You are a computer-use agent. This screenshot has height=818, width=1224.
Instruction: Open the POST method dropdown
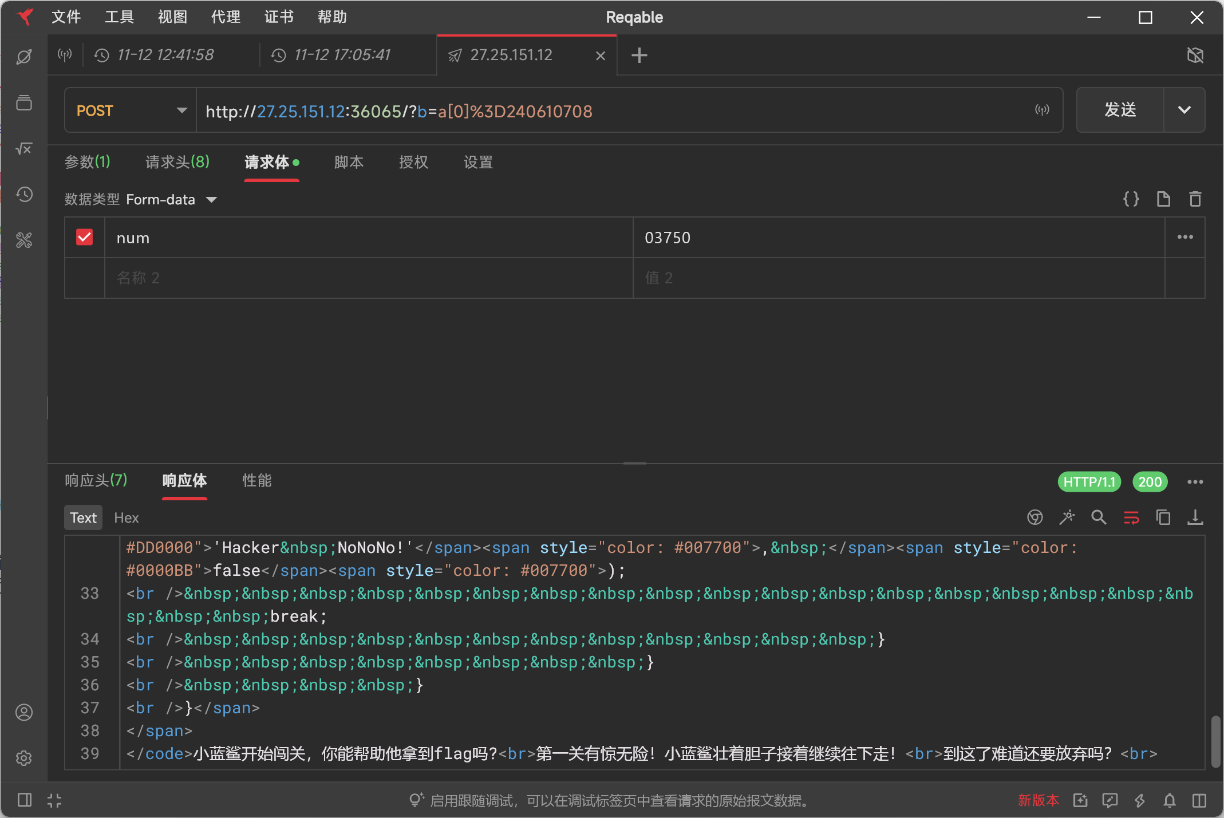[x=131, y=110]
